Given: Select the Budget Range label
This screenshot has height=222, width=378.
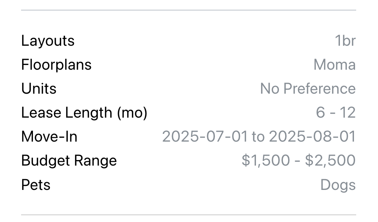Looking at the screenshot, I should [x=69, y=161].
